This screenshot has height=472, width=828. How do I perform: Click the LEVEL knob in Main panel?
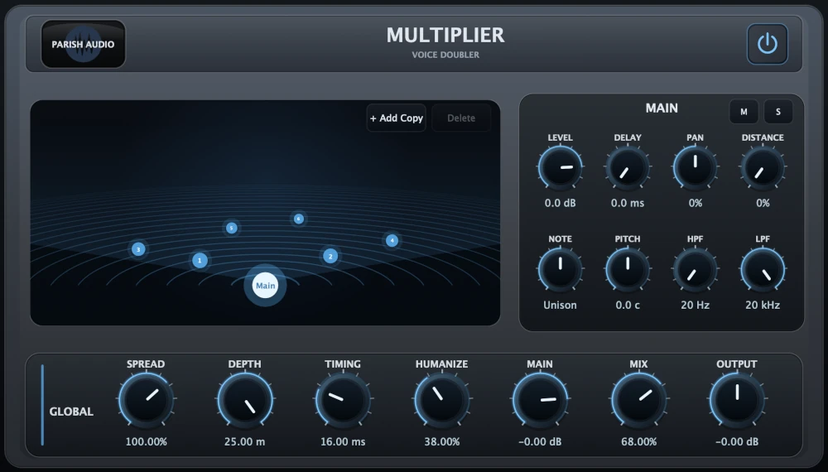click(x=560, y=168)
